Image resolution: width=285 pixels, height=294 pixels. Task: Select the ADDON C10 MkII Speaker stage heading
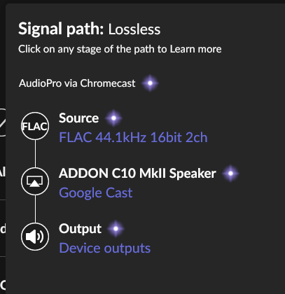pos(137,174)
